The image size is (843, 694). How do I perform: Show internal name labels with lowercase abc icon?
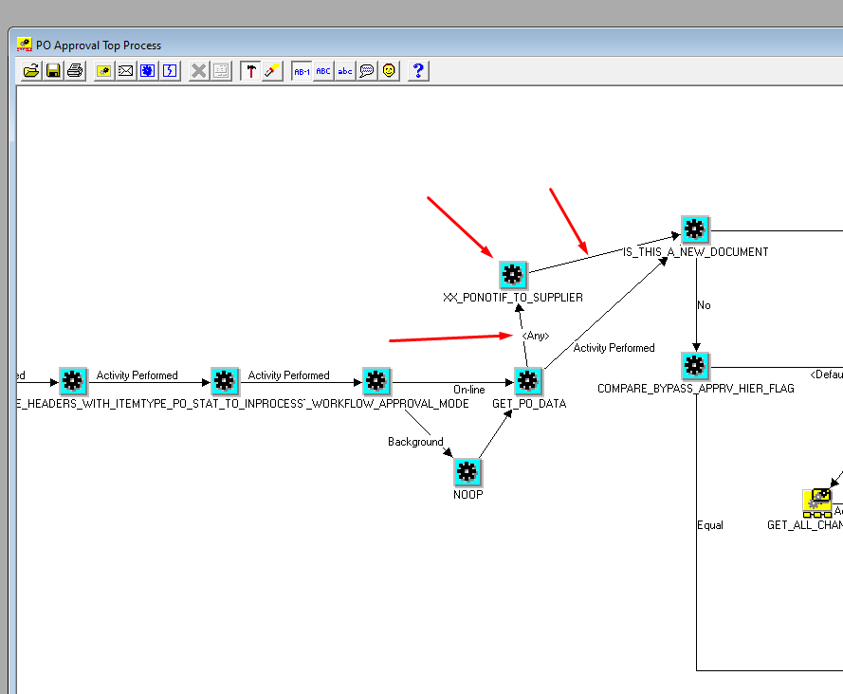tap(345, 71)
